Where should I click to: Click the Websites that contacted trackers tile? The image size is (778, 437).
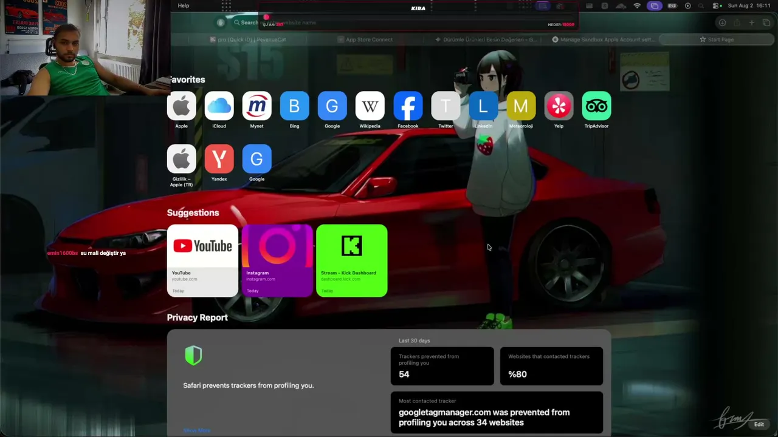[551, 366]
